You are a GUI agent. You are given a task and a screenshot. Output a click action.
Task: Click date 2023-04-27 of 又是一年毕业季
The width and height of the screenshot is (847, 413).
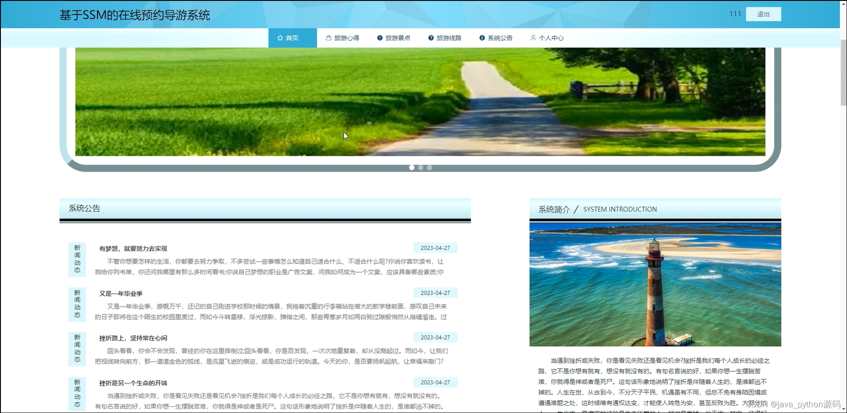coord(435,293)
